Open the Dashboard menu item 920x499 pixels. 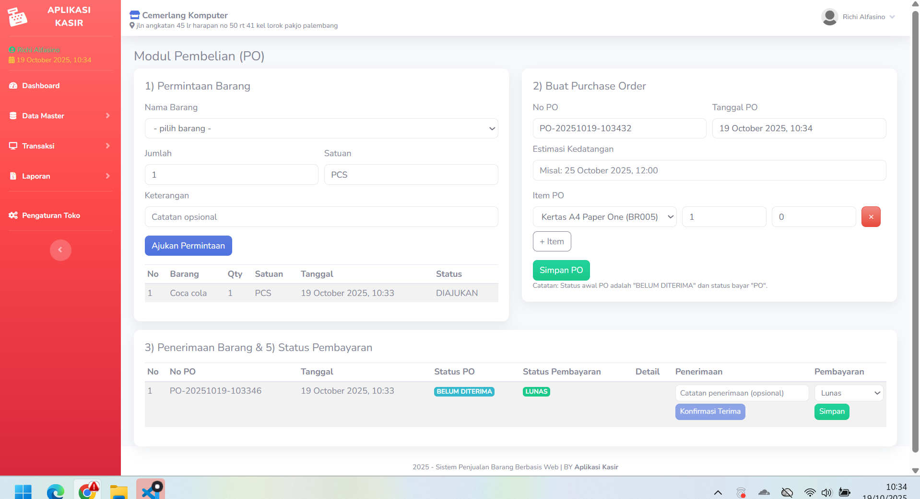coord(41,86)
